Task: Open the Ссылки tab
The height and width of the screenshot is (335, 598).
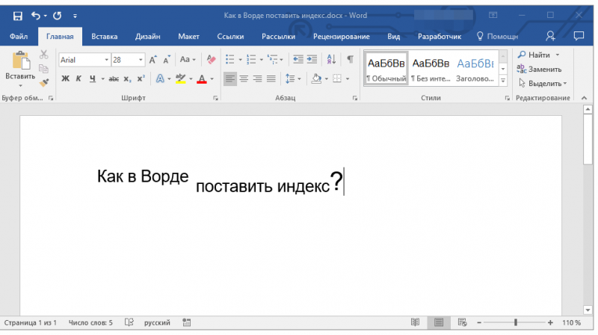Action: 230,37
